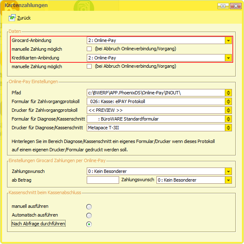Enable manuelle Zahlung möglich under Girocard-Anbindung
Viewport: 244px width, 244px height.
[89, 49]
